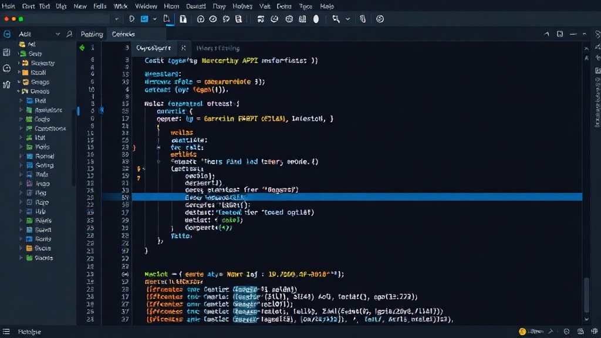The image size is (601, 338).
Task: Click the search magnifier in sidebar header
Action: click(69, 34)
